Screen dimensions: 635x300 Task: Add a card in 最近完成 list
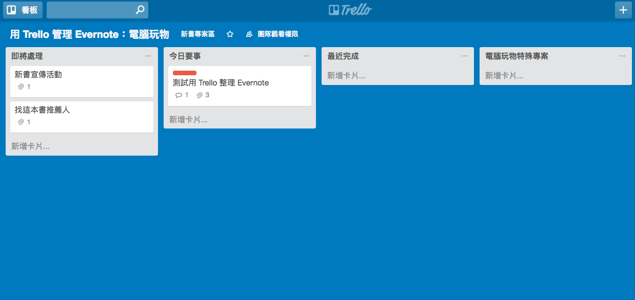pyautogui.click(x=346, y=76)
